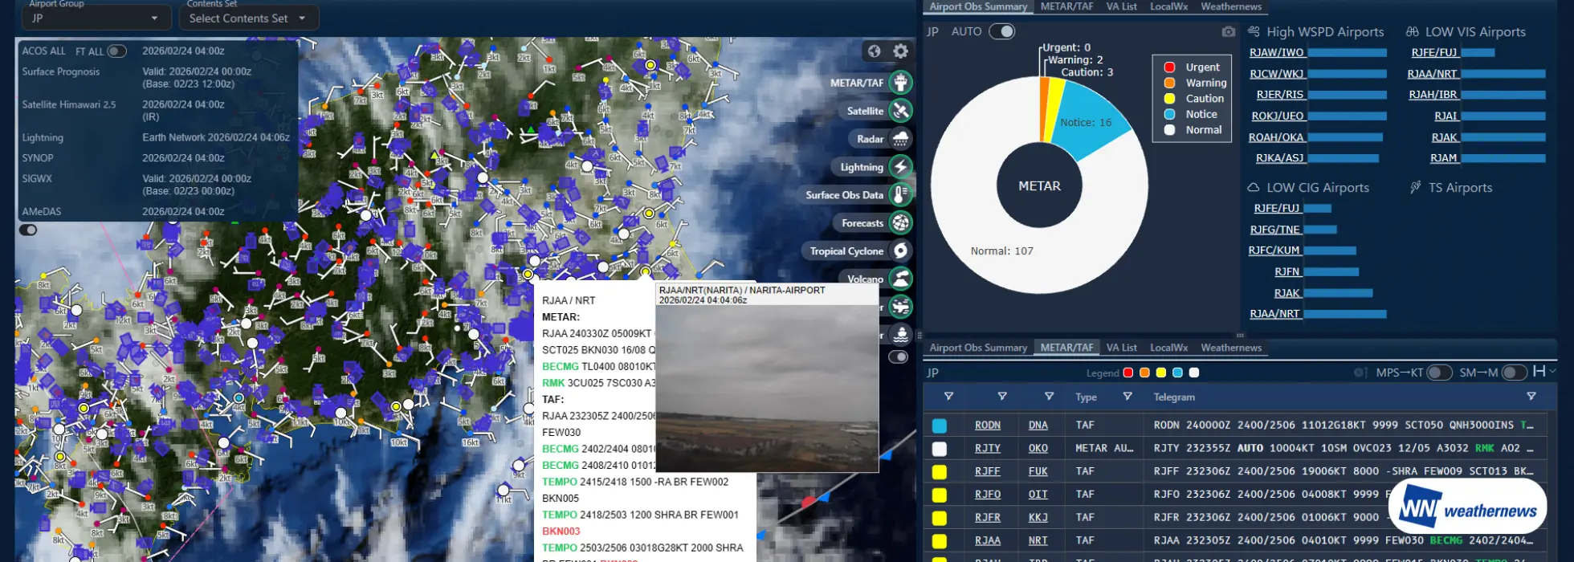
Task: Click the camera snapshot icon in summary panel
Action: tap(1228, 31)
